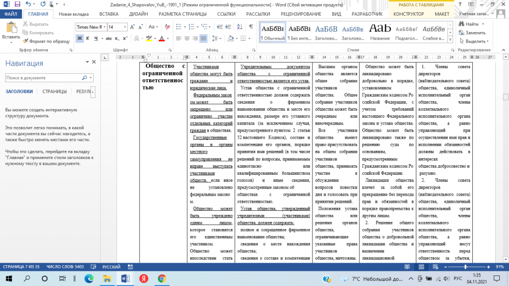Open the ВСТАВКА ribbon tab
Viewport: 509px width, 286px height.
click(x=109, y=14)
